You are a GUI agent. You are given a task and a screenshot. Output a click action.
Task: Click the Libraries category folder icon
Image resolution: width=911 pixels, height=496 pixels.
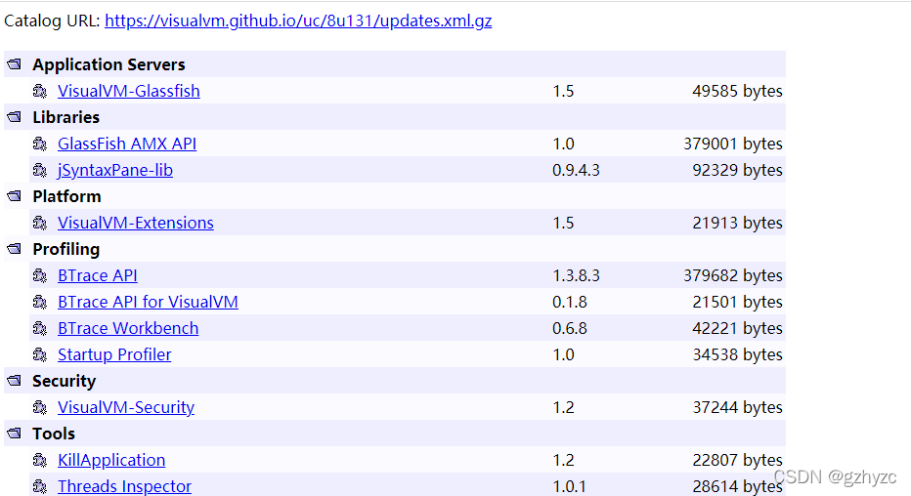click(14, 117)
